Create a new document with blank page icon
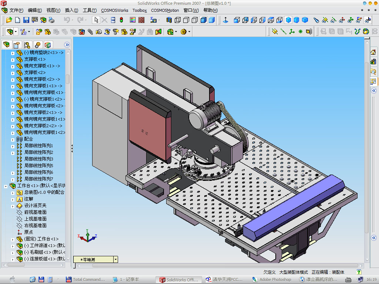379x284 pixels. 18,20
